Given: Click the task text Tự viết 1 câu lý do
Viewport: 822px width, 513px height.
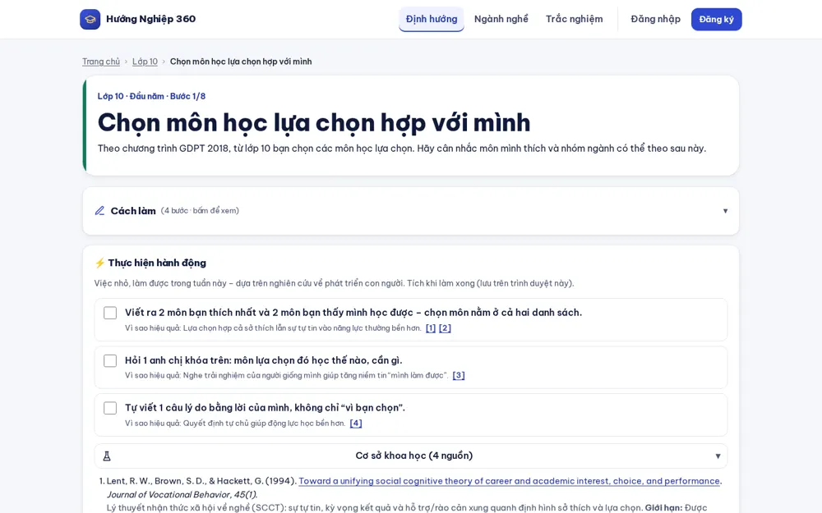Looking at the screenshot, I should [x=265, y=408].
